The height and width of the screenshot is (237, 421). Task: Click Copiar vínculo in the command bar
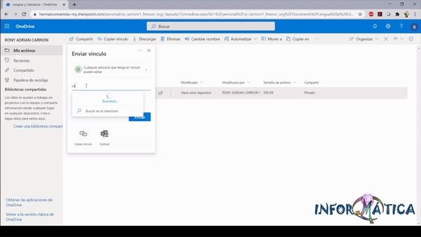click(x=112, y=39)
